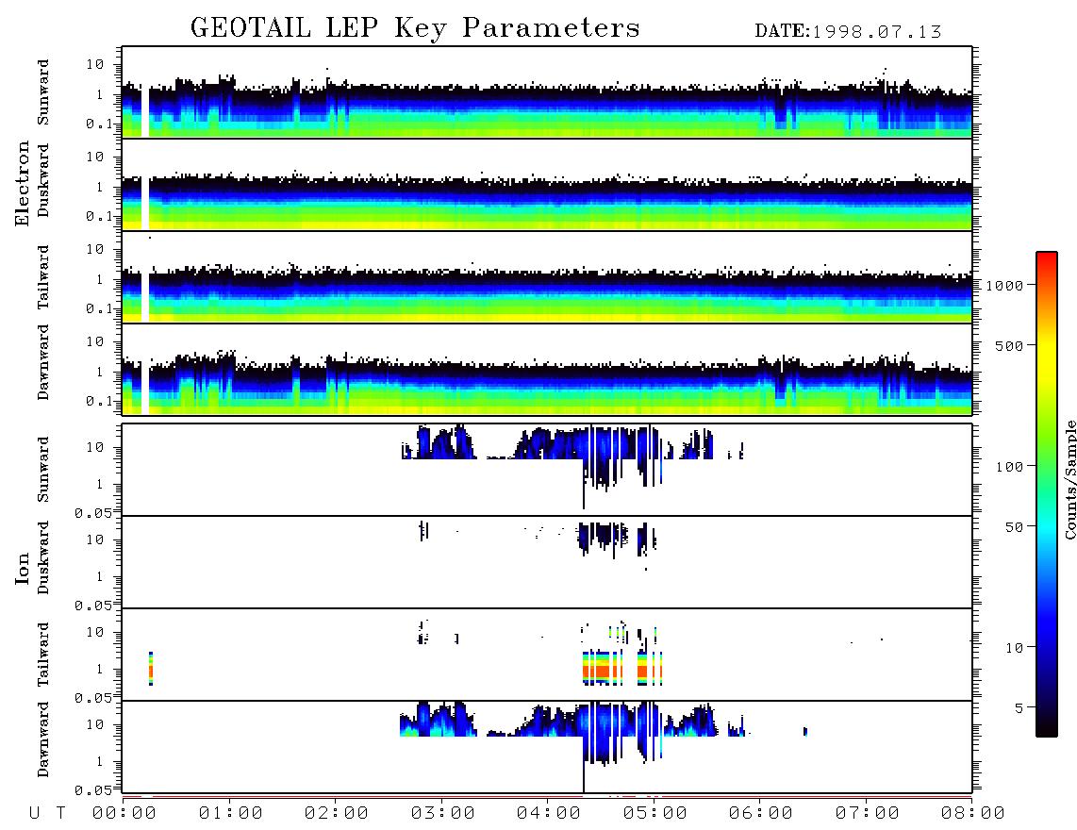
Task: Select the Electron Tailward spectrogram panel
Action: tap(547, 277)
